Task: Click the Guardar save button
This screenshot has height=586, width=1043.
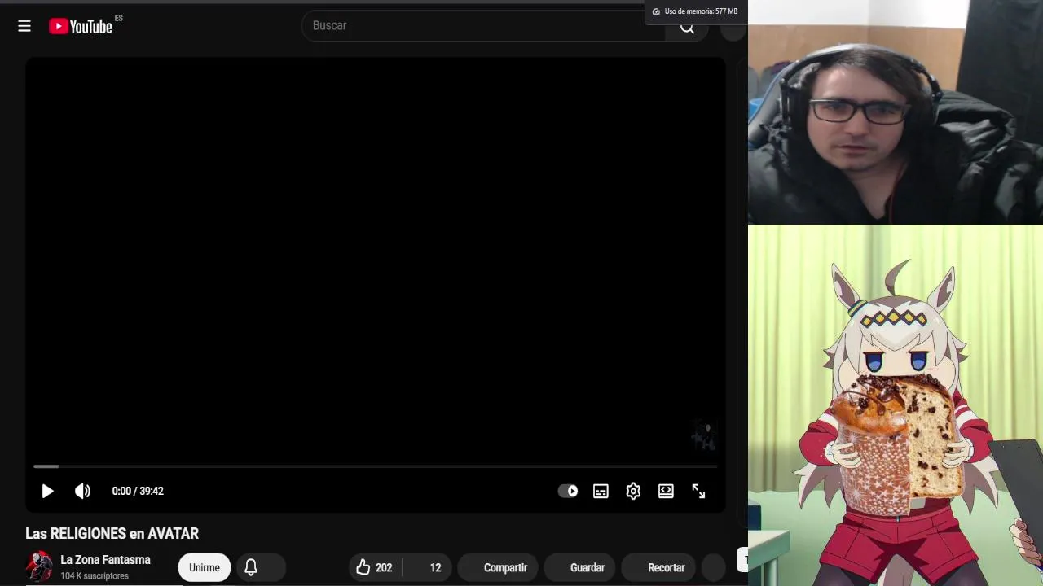Action: click(x=579, y=567)
